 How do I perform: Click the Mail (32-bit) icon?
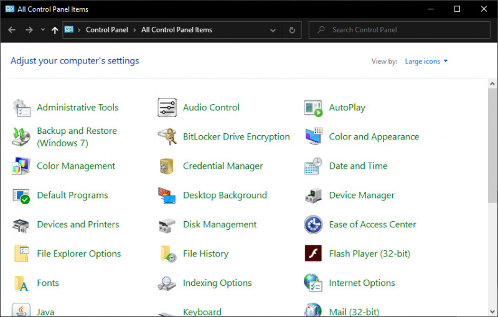pyautogui.click(x=313, y=310)
